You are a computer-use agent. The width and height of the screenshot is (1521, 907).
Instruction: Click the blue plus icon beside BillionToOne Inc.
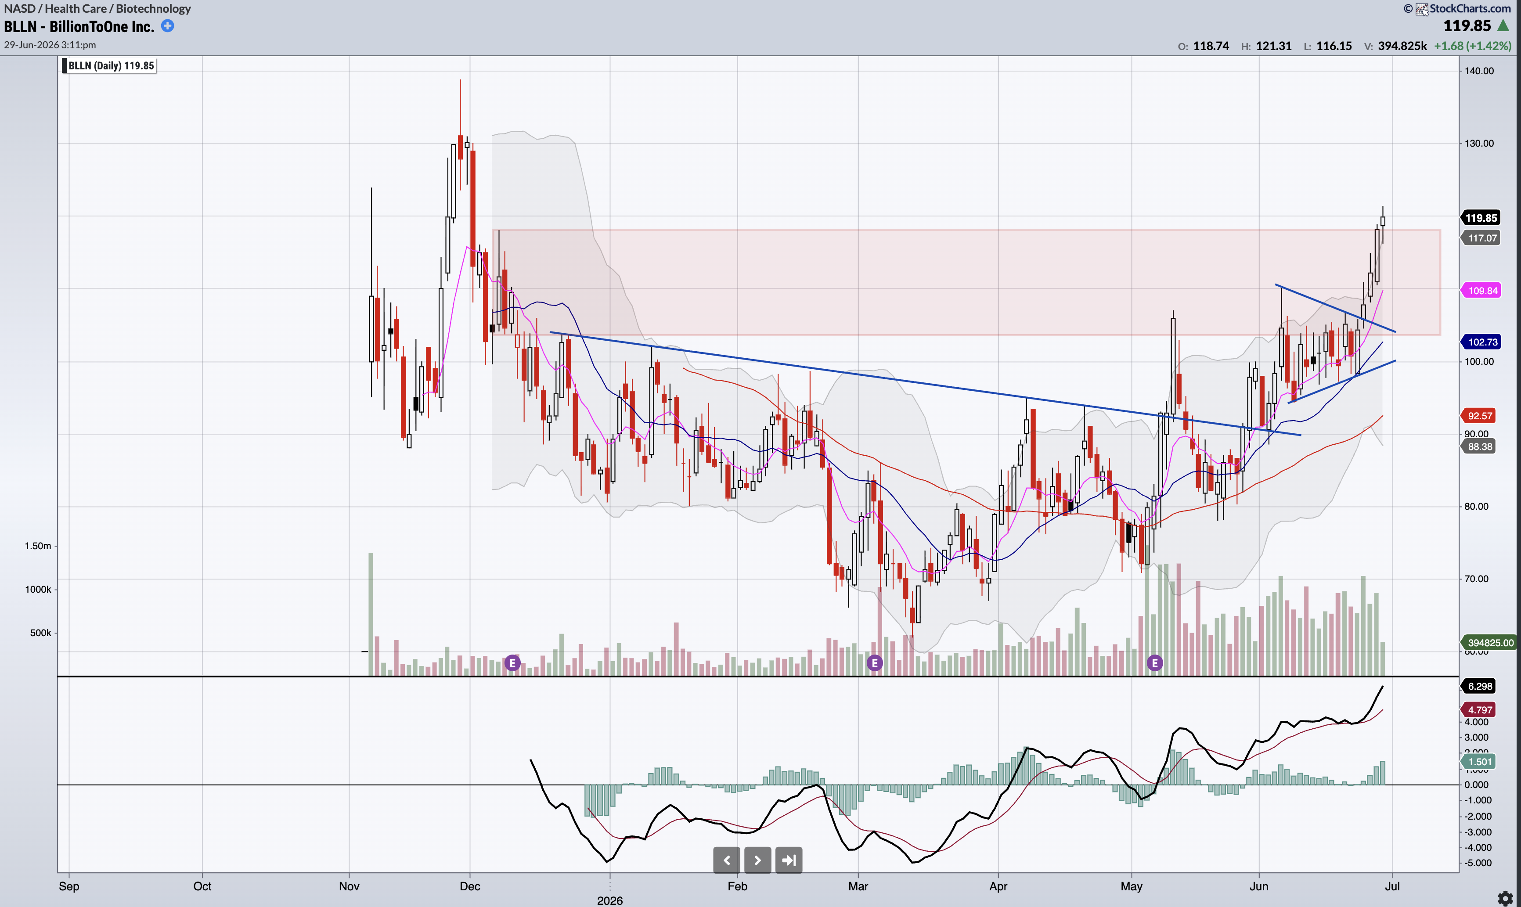pos(167,25)
